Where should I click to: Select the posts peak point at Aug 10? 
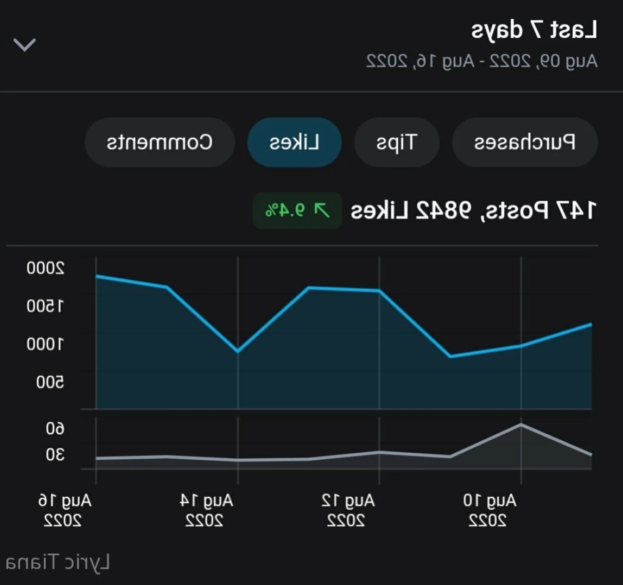tap(521, 425)
